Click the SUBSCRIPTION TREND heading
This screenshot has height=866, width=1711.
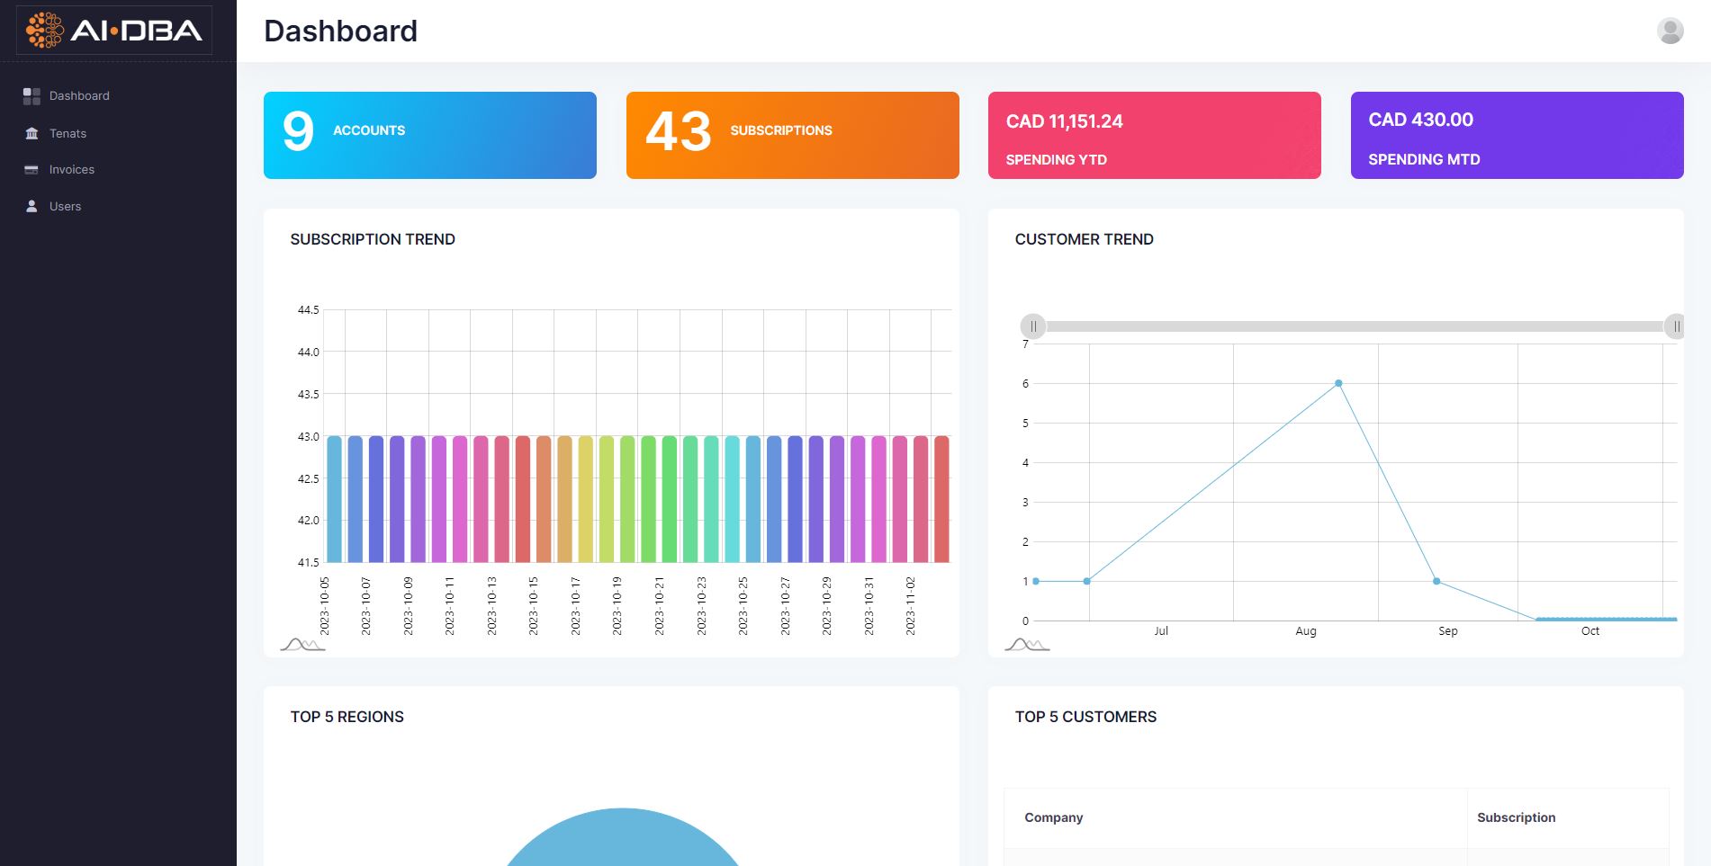click(373, 239)
